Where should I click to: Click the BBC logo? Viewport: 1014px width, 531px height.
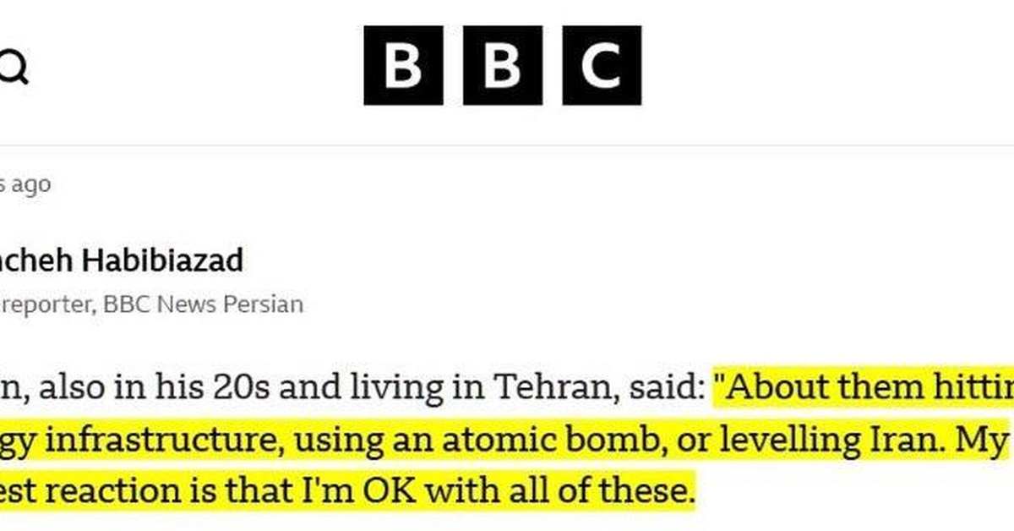click(x=503, y=65)
